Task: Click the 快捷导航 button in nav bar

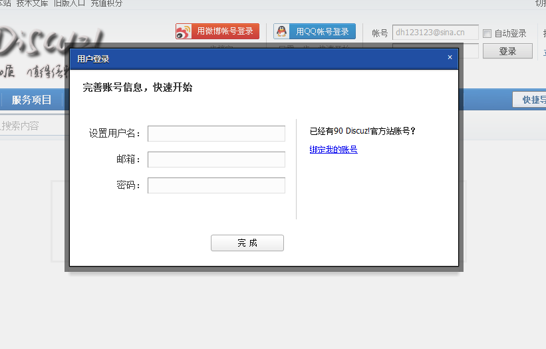Action: 529,100
